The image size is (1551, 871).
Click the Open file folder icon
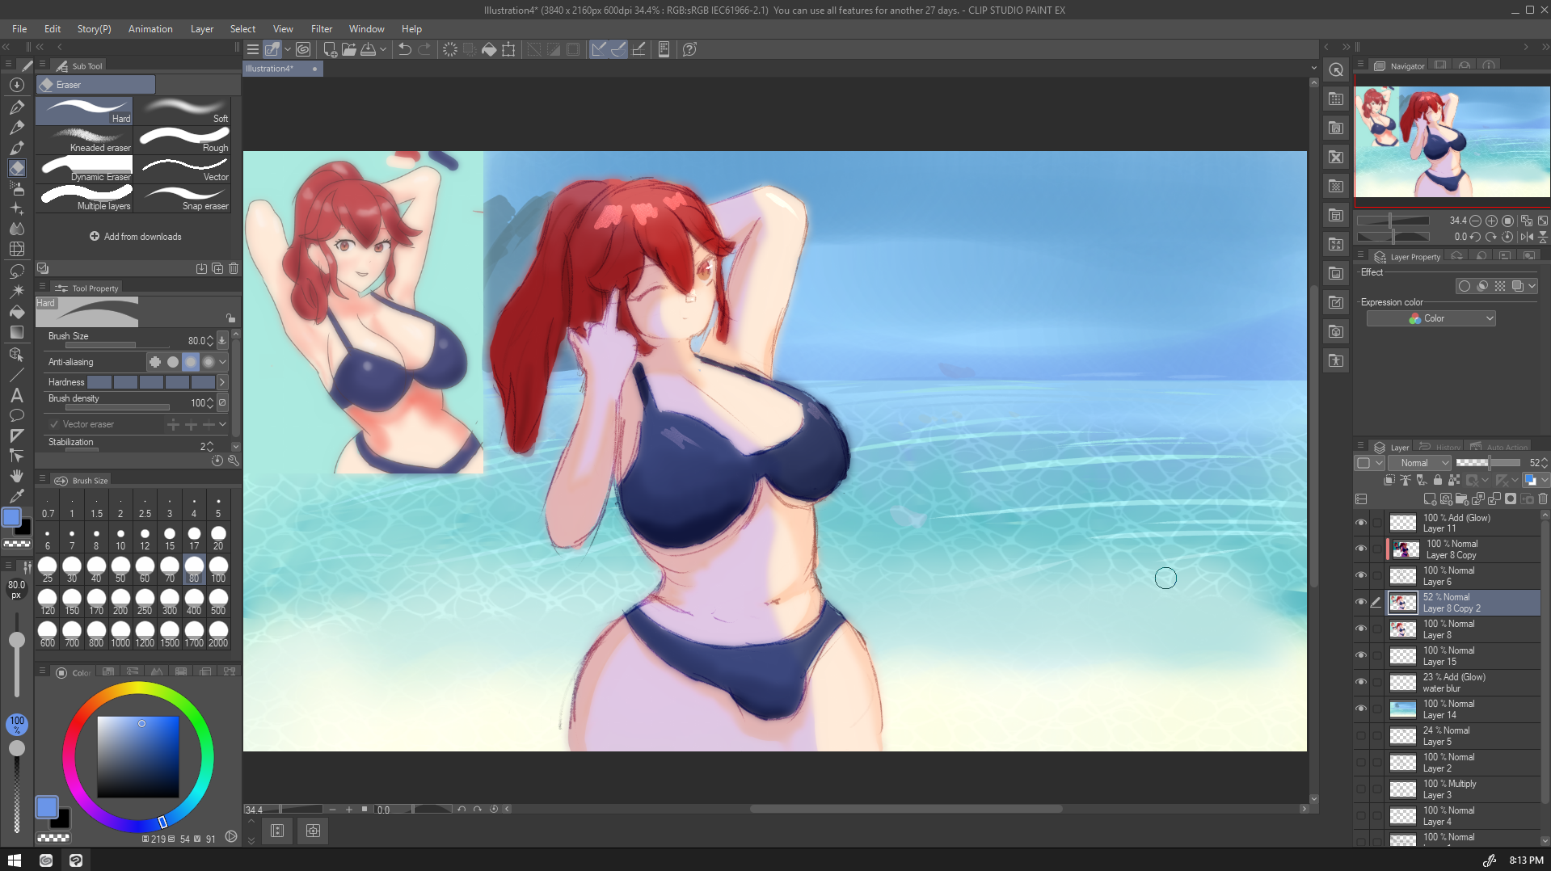349,49
